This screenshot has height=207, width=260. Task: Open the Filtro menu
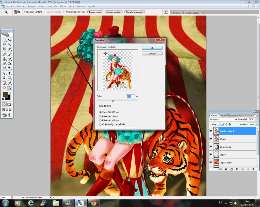click(63, 6)
